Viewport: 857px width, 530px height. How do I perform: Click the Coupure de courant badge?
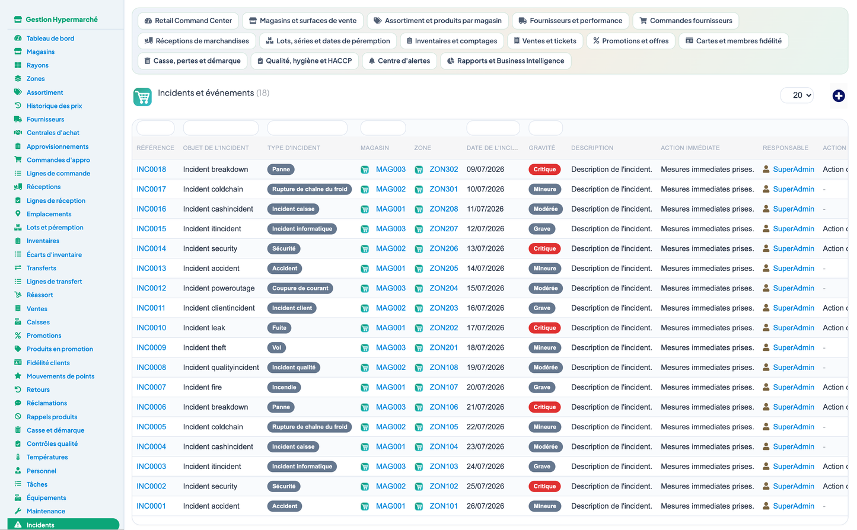(x=300, y=288)
